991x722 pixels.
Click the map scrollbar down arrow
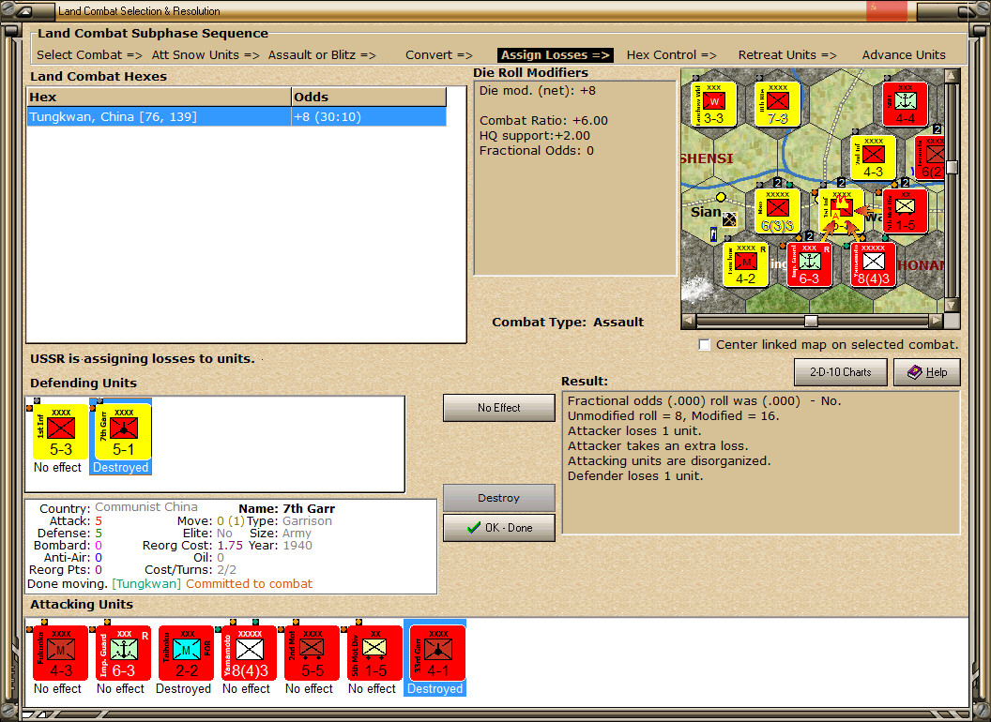tap(952, 306)
